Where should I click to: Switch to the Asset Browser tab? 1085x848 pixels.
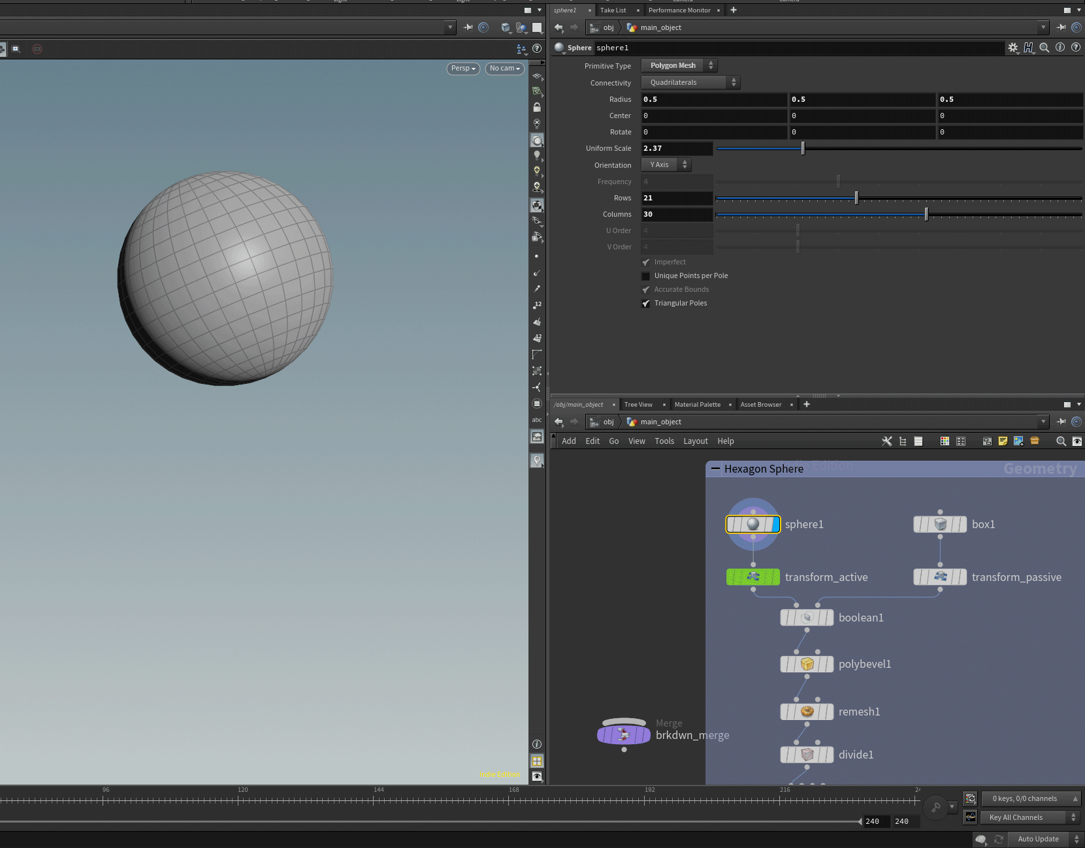tap(760, 405)
